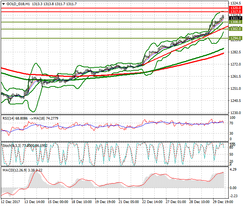The image size is (243, 206).
Task: Click the RSI scale value 70
Action: point(231,123)
